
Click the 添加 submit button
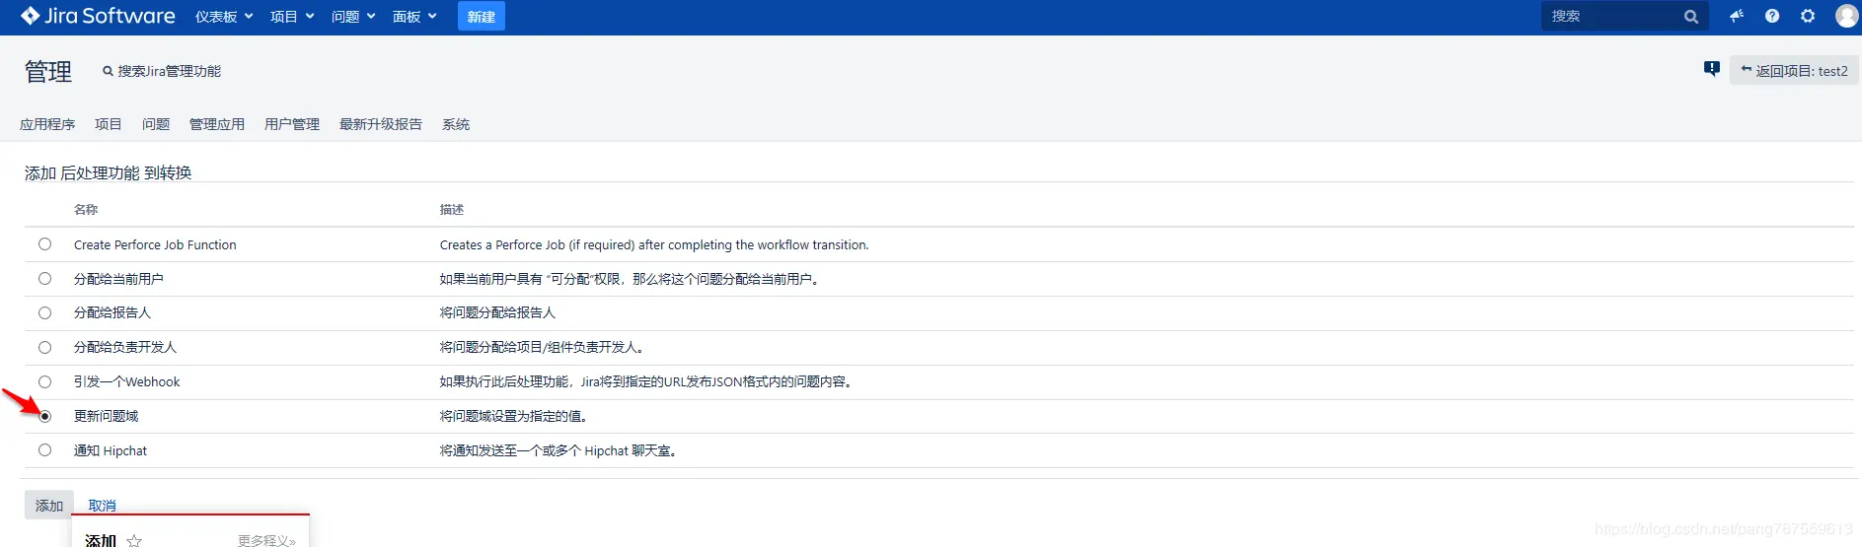[49, 506]
